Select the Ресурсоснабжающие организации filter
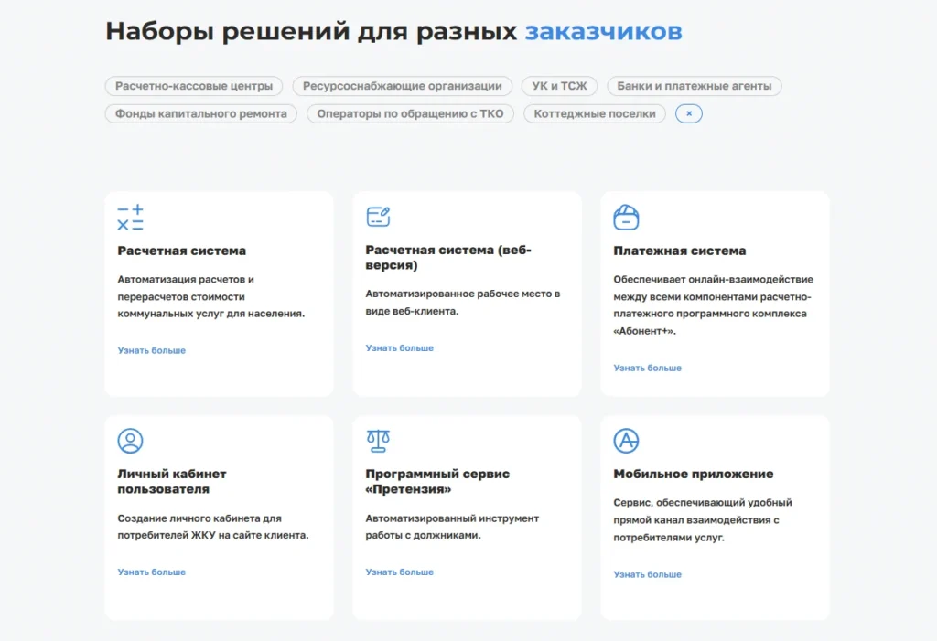This screenshot has width=937, height=641. [403, 86]
